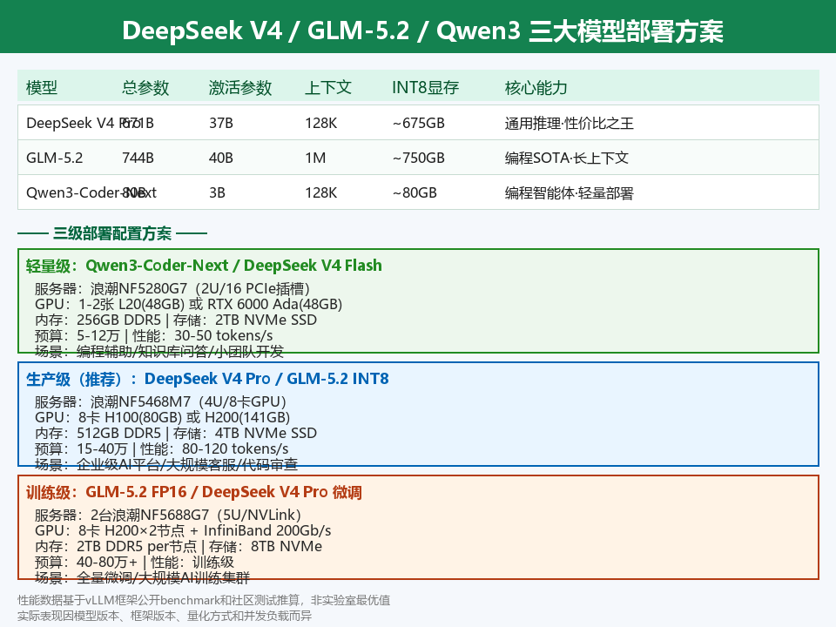The width and height of the screenshot is (836, 627).
Task: Select the 'GLM-5.2' model name cell
Action: [x=54, y=158]
